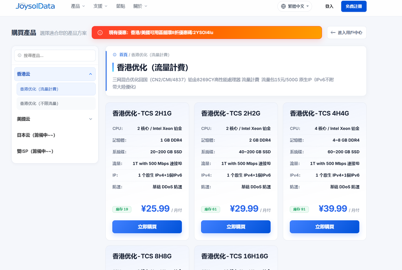Screen dimensions: 402x270
Task: Click the globe language icon
Action: (x=283, y=6)
